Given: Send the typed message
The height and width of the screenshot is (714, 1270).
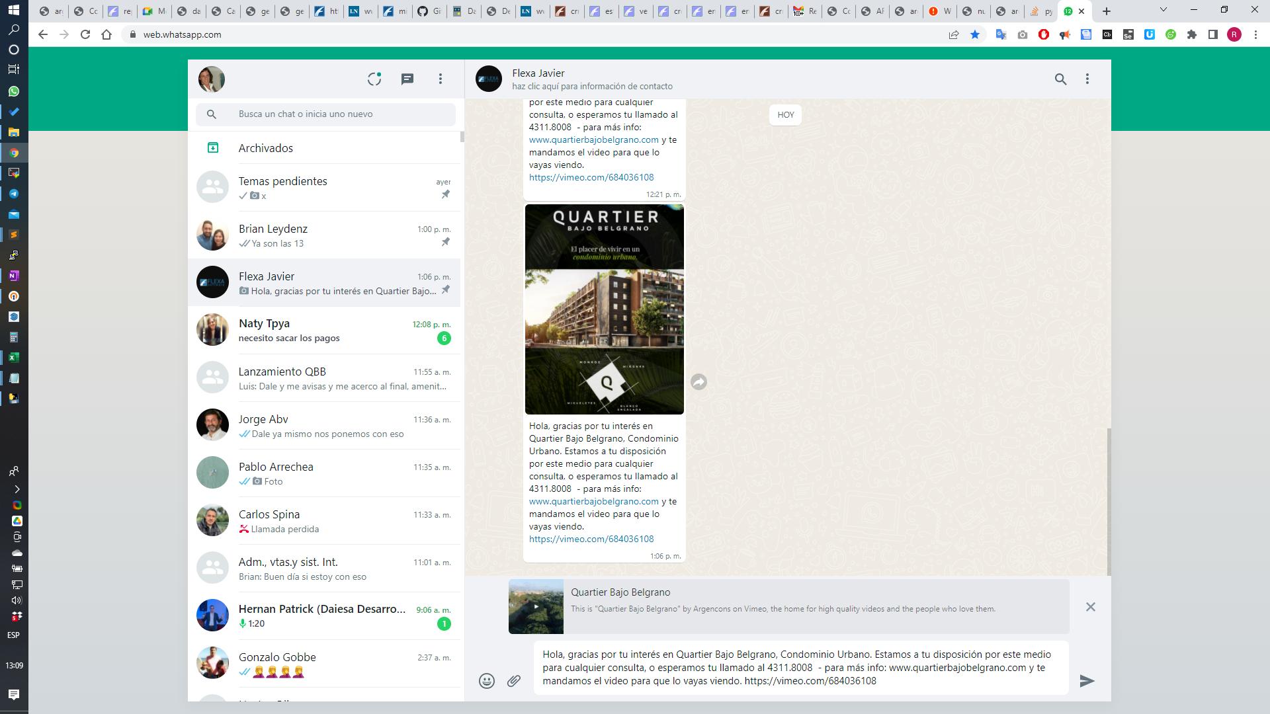Looking at the screenshot, I should tap(1087, 681).
